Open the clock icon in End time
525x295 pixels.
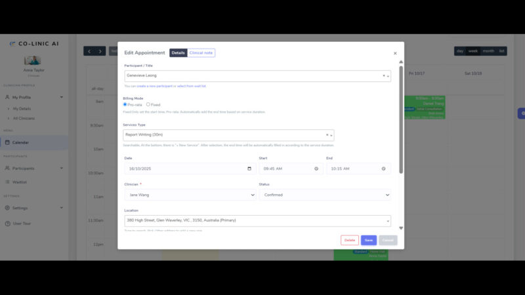pos(384,168)
